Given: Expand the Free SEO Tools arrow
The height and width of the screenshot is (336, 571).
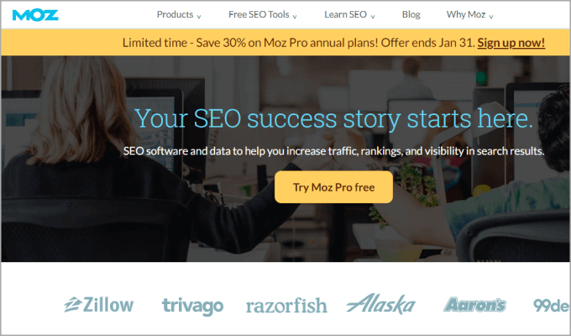Looking at the screenshot, I should pyautogui.click(x=295, y=17).
